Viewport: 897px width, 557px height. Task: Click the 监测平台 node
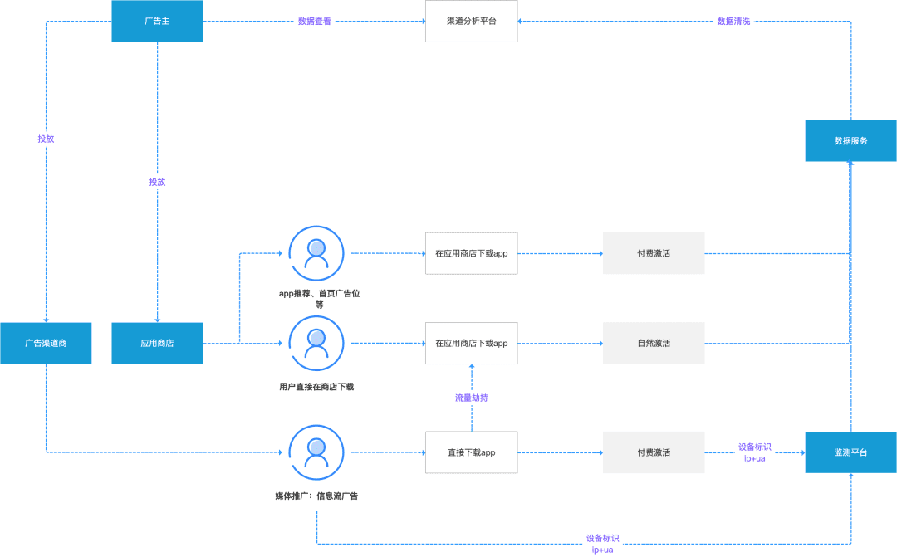pyautogui.click(x=850, y=452)
